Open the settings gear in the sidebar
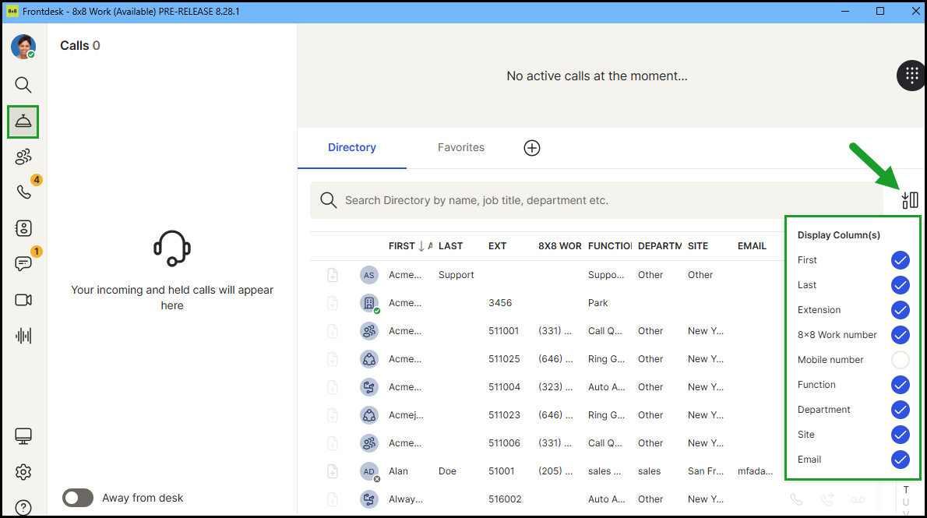 23,472
